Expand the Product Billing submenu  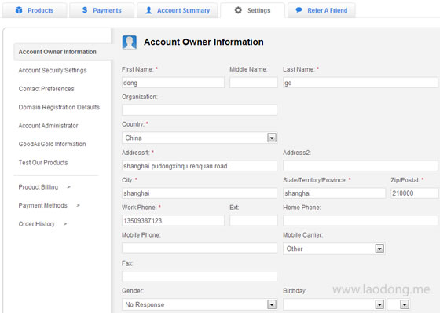[44, 187]
